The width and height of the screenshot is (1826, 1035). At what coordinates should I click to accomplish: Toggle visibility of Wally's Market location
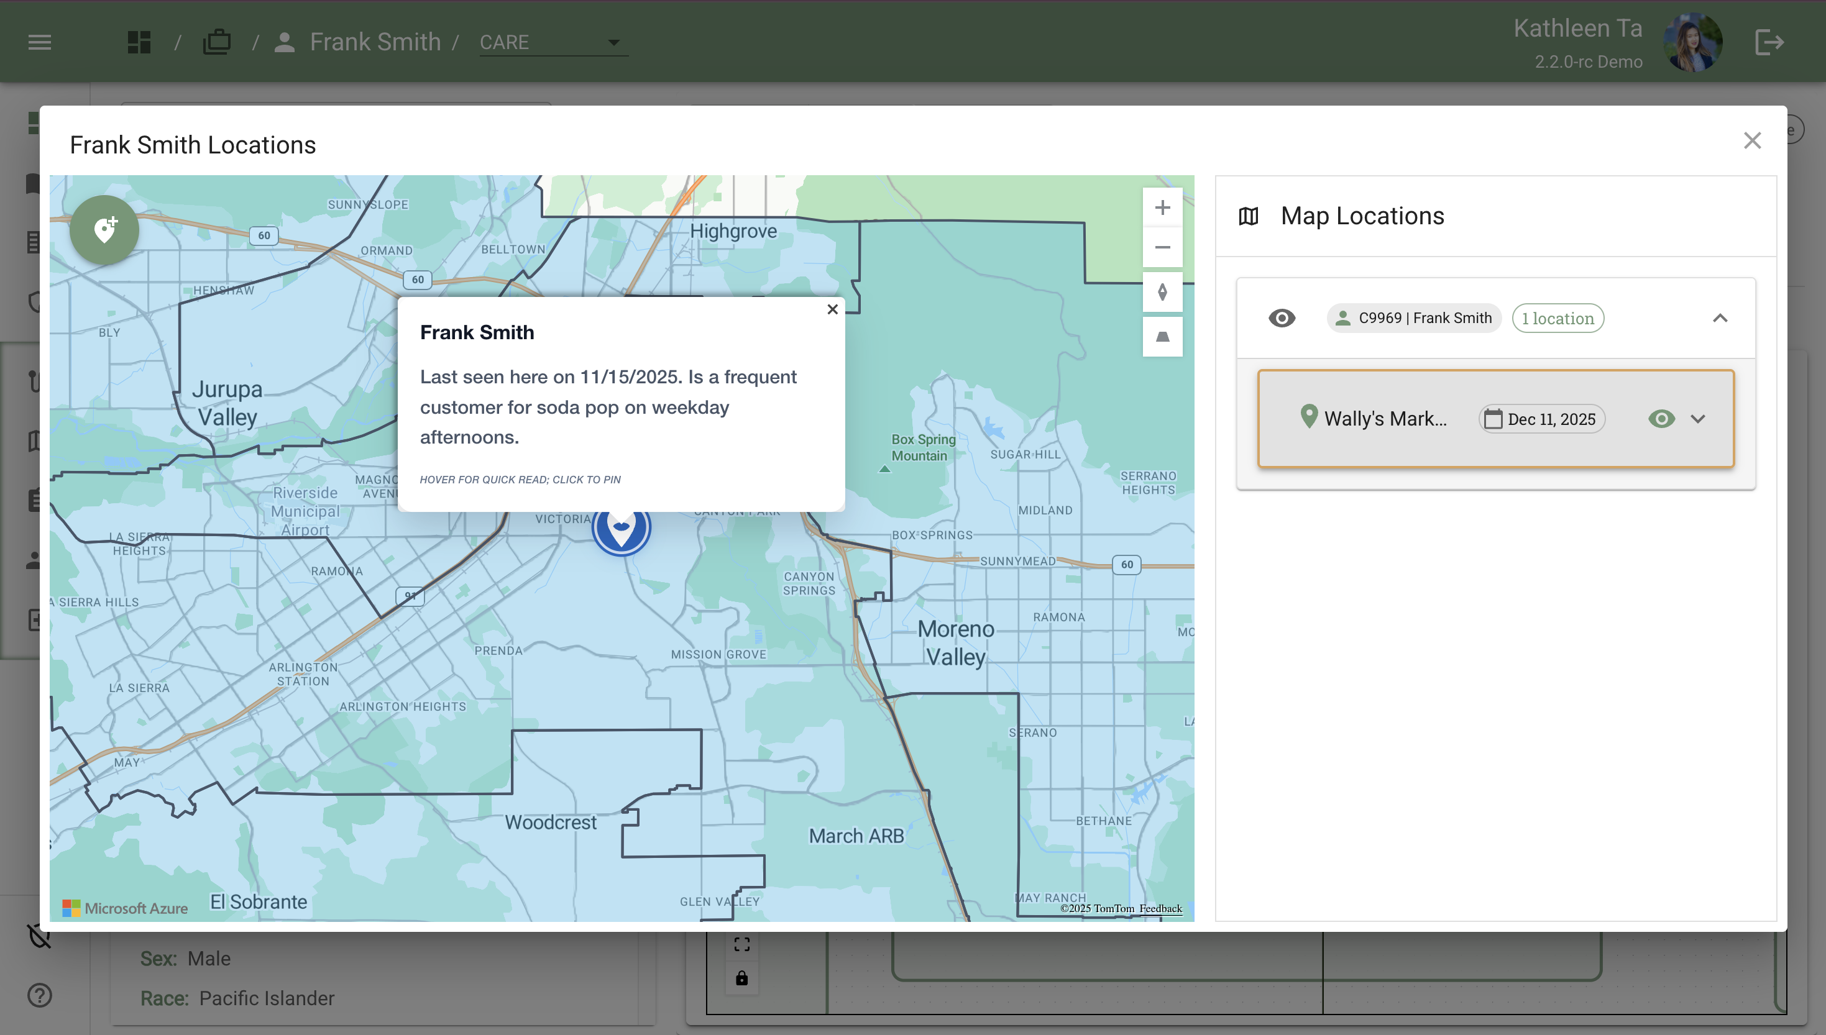1661,419
